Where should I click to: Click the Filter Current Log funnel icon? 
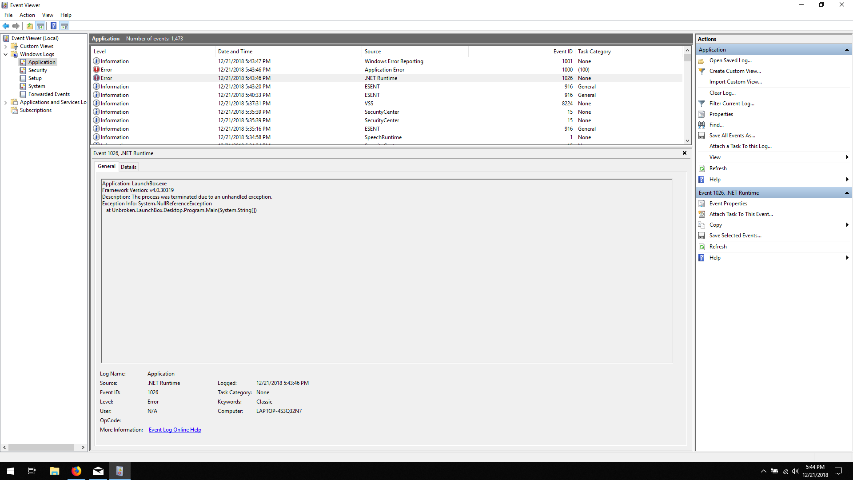pos(702,104)
